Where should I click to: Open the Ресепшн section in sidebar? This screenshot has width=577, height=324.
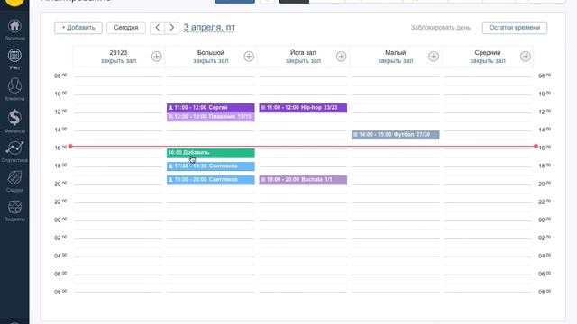point(14,30)
